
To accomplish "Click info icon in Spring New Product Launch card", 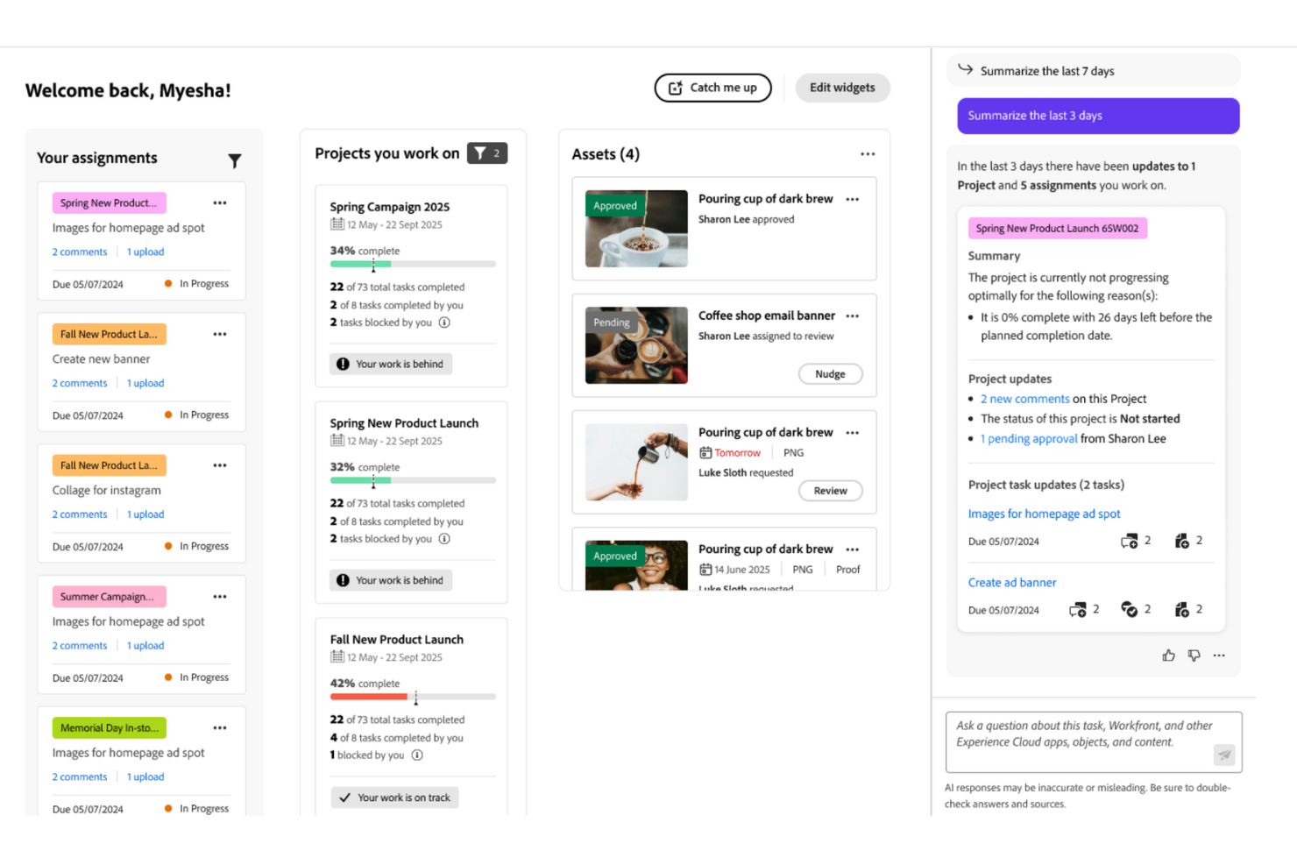I will coord(444,539).
